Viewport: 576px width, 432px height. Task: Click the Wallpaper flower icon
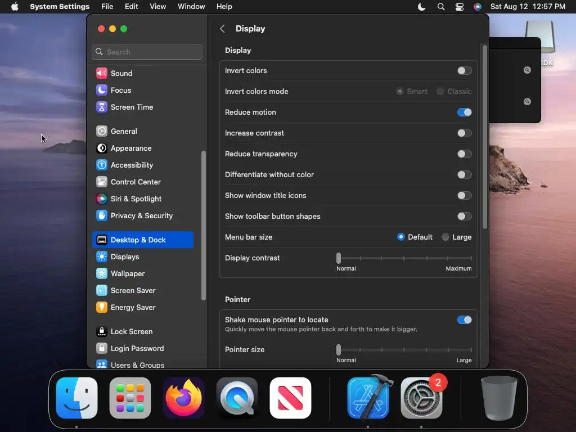(x=101, y=274)
